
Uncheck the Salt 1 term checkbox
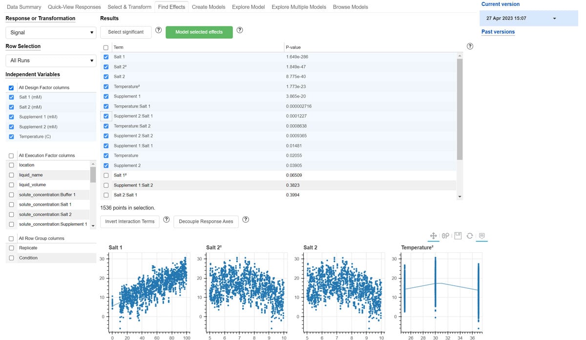106,57
